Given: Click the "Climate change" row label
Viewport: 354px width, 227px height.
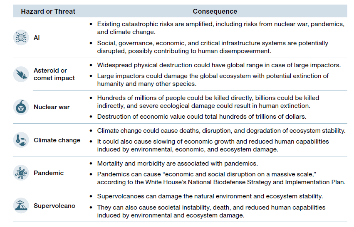Looking at the screenshot, I should click(x=57, y=140).
